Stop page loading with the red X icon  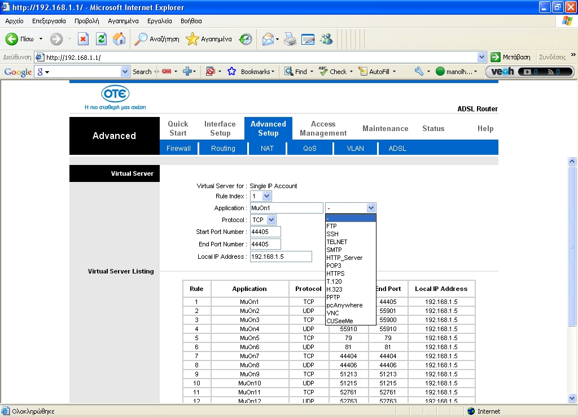[x=84, y=39]
